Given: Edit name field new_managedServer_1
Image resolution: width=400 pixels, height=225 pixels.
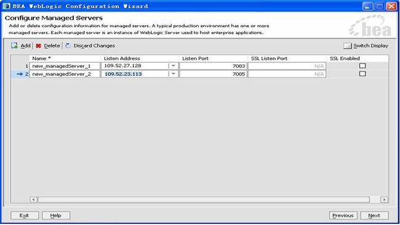Looking at the screenshot, I should pyautogui.click(x=65, y=66).
